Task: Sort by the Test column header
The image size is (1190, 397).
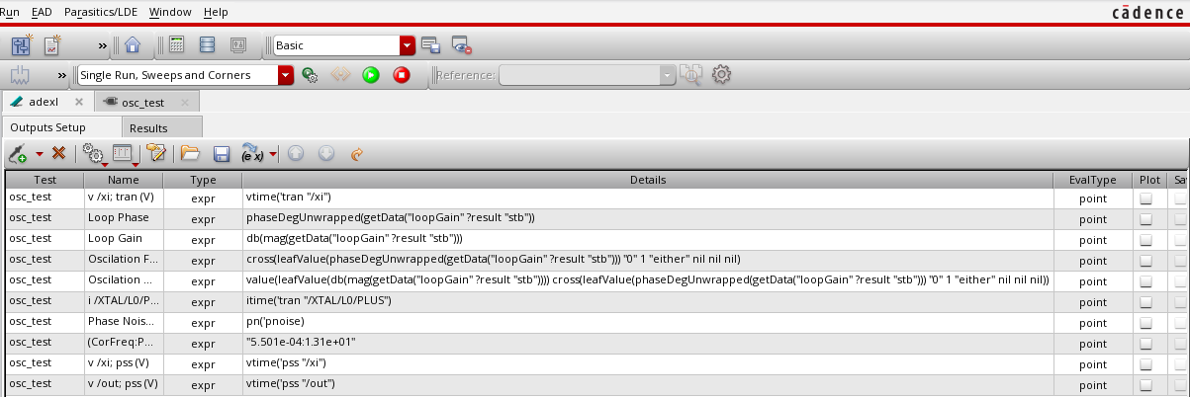Action: pos(45,180)
